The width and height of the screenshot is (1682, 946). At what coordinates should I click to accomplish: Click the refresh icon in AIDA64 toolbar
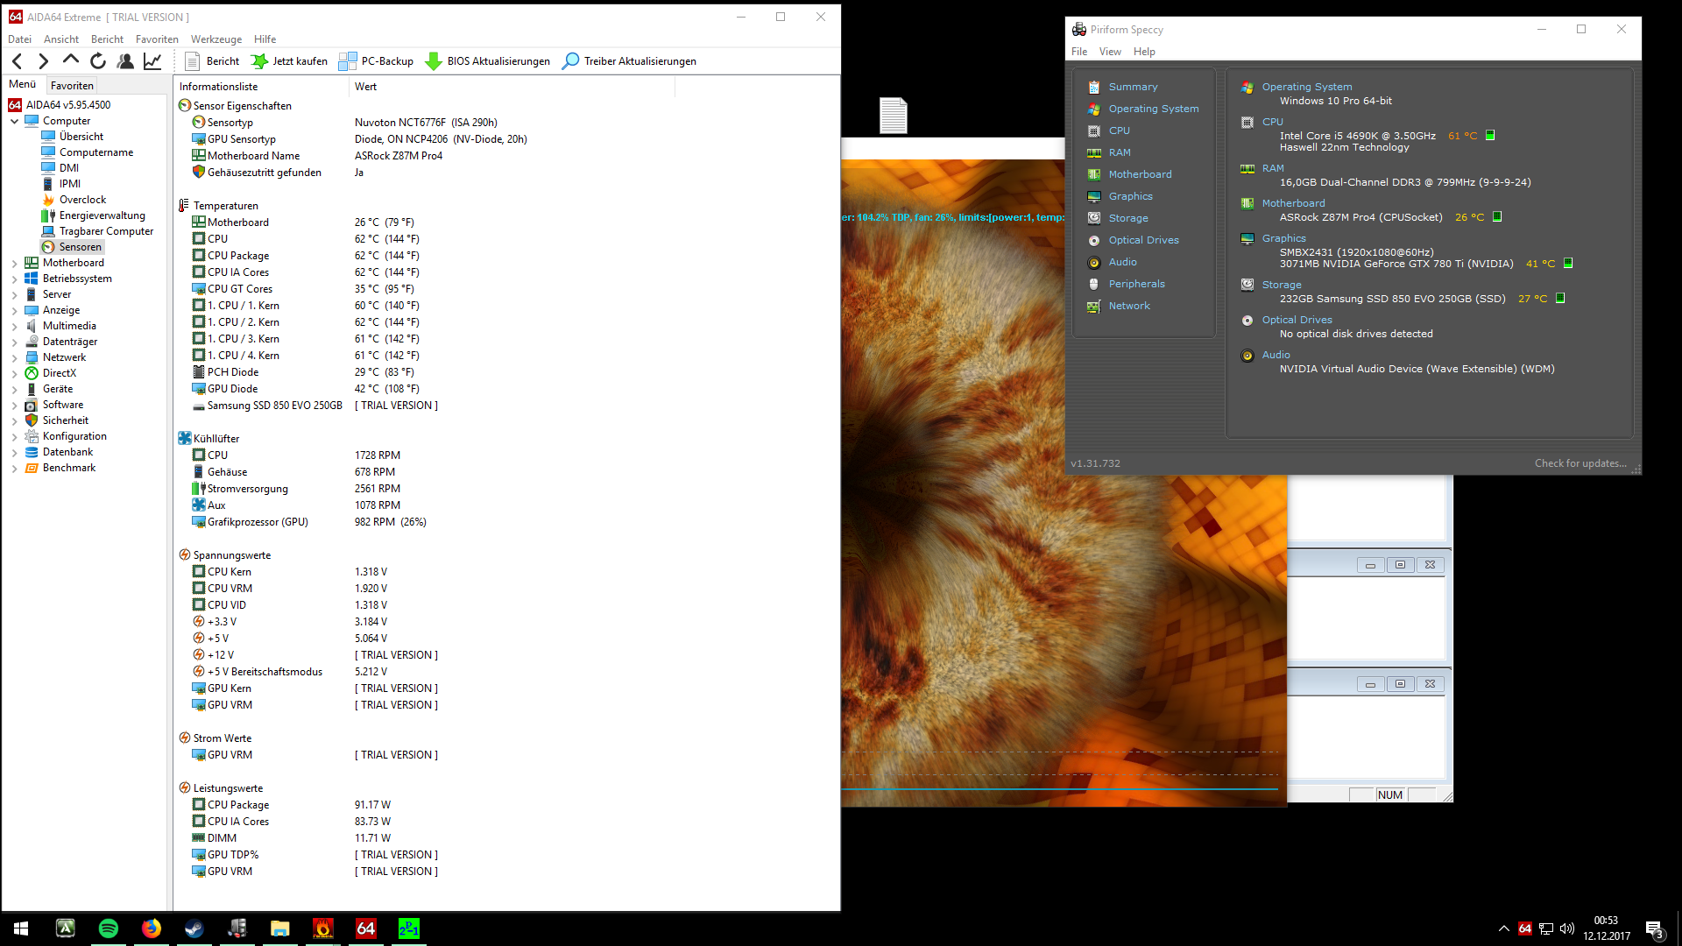[x=98, y=61]
